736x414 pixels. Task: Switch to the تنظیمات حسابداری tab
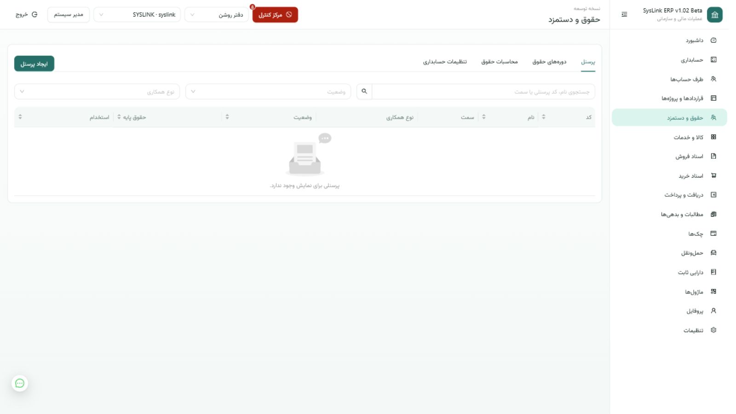[445, 62]
